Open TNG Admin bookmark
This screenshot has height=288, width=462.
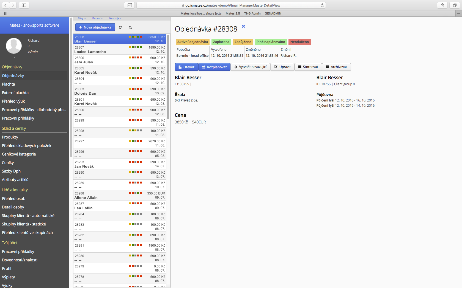(252, 13)
